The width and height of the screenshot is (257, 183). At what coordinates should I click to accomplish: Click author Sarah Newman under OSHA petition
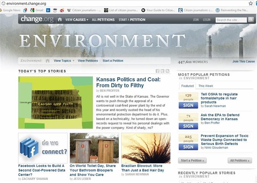tap(215, 106)
